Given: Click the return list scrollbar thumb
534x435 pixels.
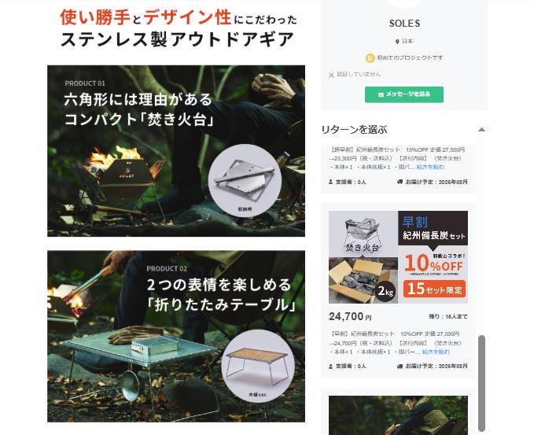Looking at the screenshot, I should tap(481, 384).
